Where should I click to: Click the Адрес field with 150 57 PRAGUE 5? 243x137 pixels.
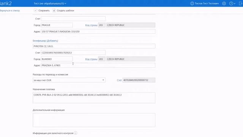pos(98,31)
